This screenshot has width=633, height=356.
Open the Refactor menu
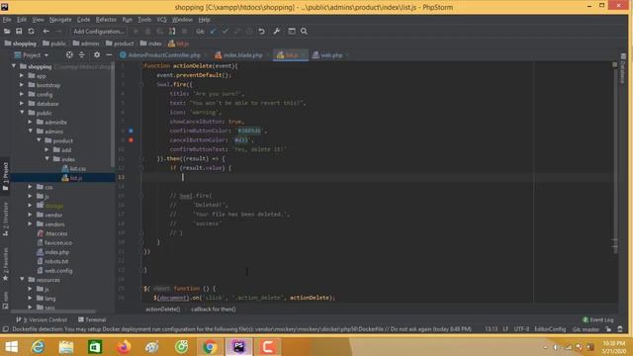[106, 20]
